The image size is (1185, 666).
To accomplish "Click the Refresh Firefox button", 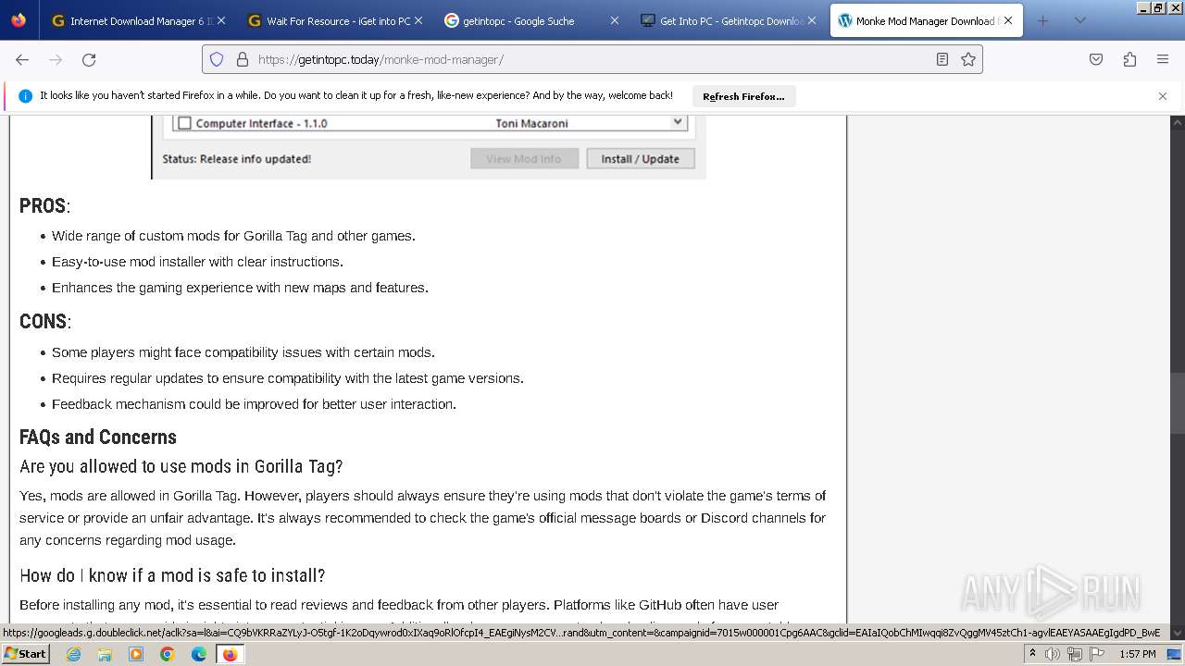I will (743, 96).
